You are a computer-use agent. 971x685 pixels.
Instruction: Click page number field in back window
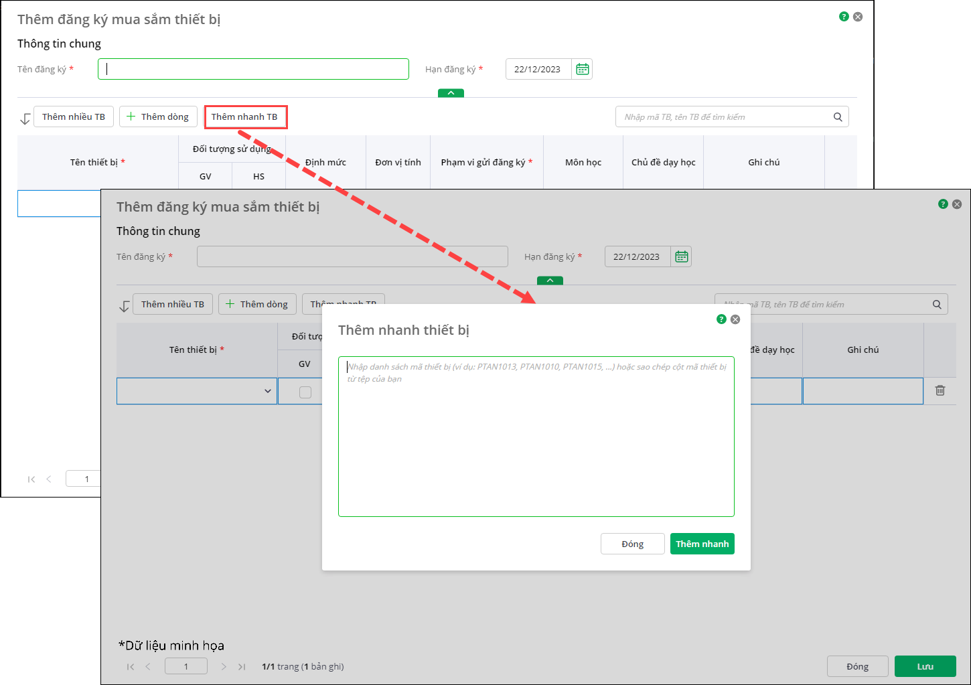pyautogui.click(x=83, y=479)
